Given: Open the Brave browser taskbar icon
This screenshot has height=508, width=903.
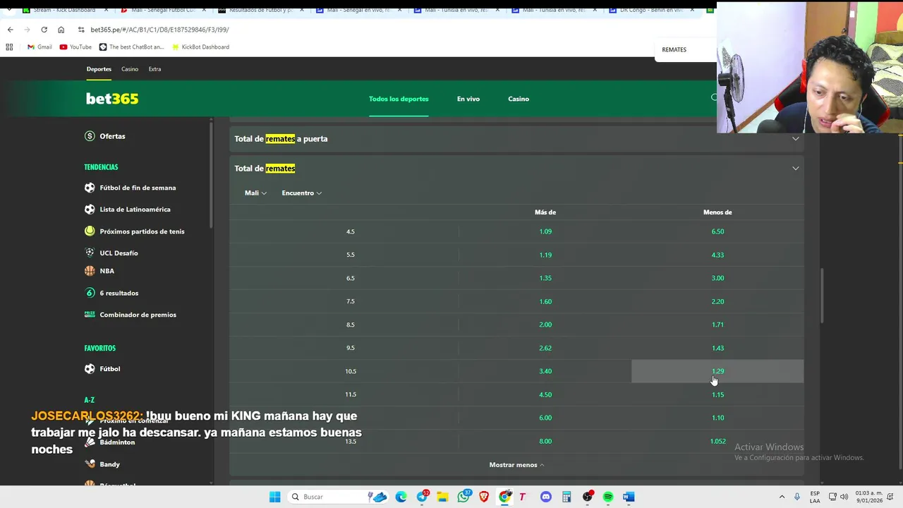Looking at the screenshot, I should [x=484, y=497].
